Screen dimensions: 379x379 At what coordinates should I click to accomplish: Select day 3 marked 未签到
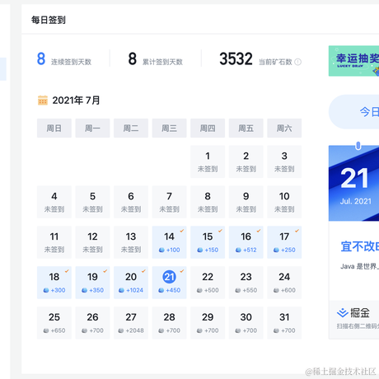coord(284,161)
